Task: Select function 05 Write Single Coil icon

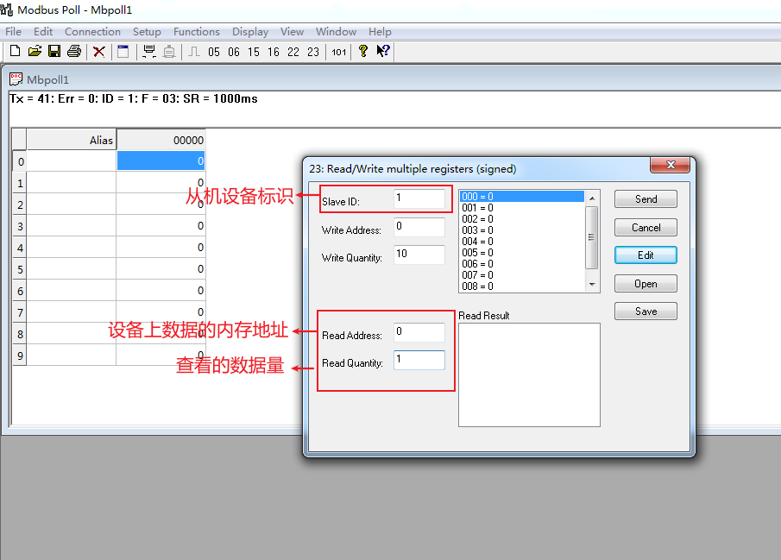Action: pyautogui.click(x=213, y=51)
